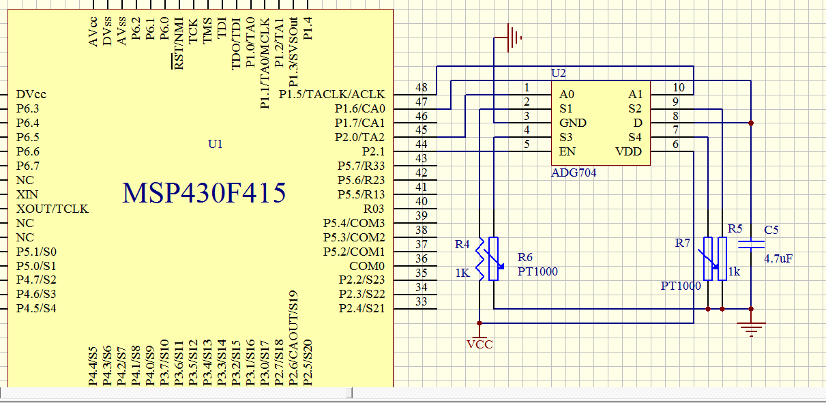The height and width of the screenshot is (403, 826).
Task: Select the ground symbol below capacitor C5
Action: click(x=751, y=329)
